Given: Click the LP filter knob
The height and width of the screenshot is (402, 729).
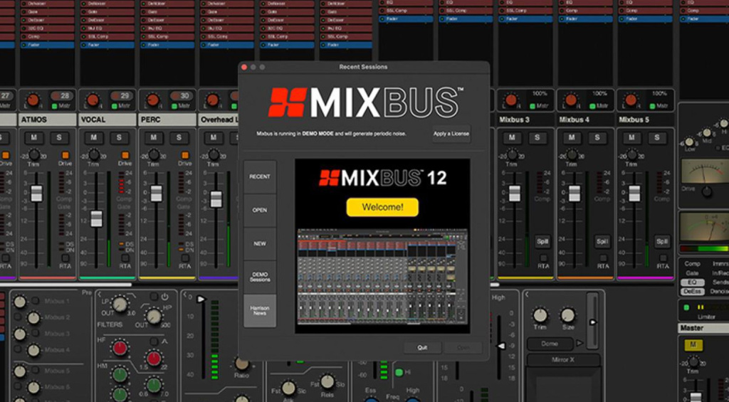Looking at the screenshot, I should [120, 305].
